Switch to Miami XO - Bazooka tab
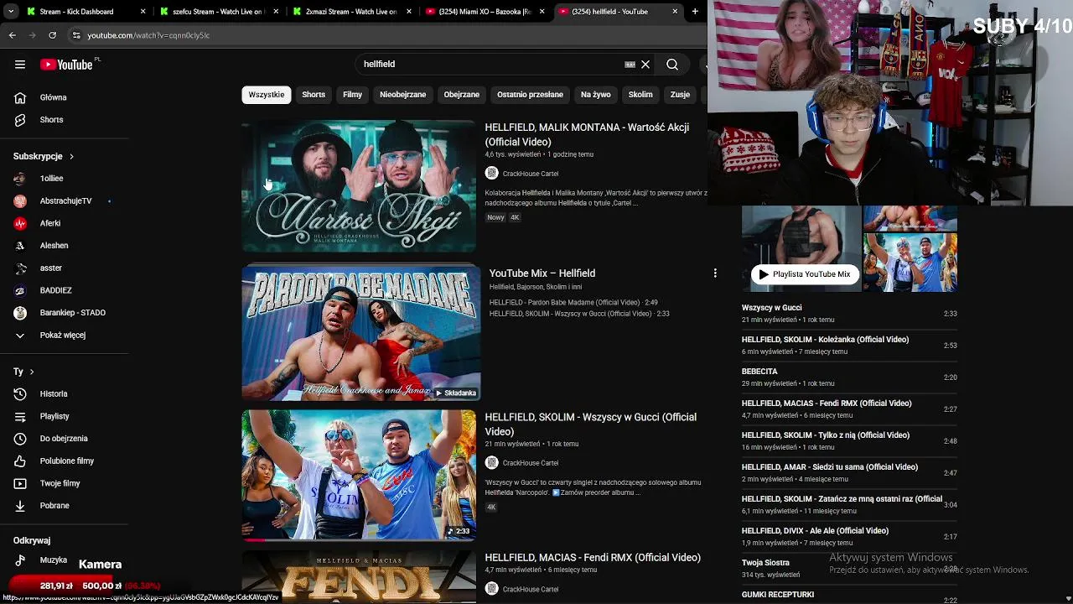This screenshot has height=604, width=1073. [486, 12]
